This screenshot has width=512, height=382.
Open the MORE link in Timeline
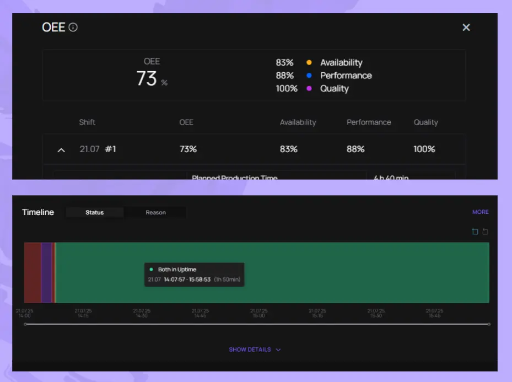pyautogui.click(x=481, y=212)
